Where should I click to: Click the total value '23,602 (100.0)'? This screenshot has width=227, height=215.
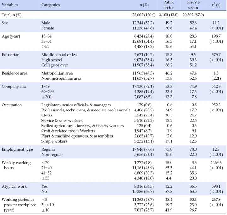tap(144, 15)
